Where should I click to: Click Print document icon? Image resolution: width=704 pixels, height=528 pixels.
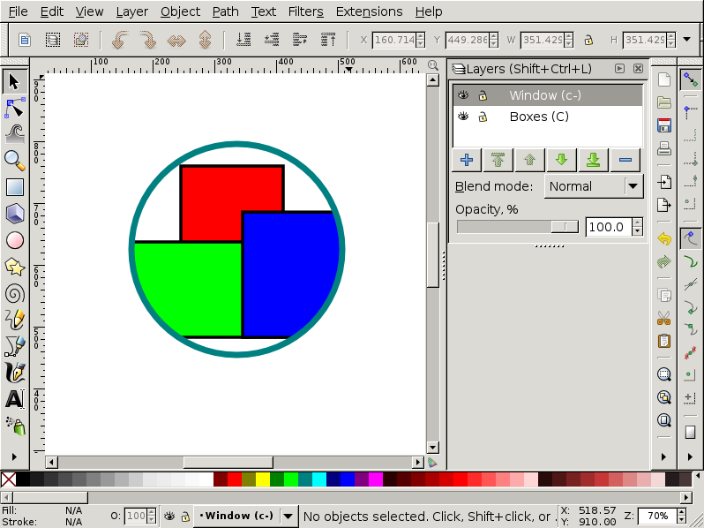click(x=664, y=147)
